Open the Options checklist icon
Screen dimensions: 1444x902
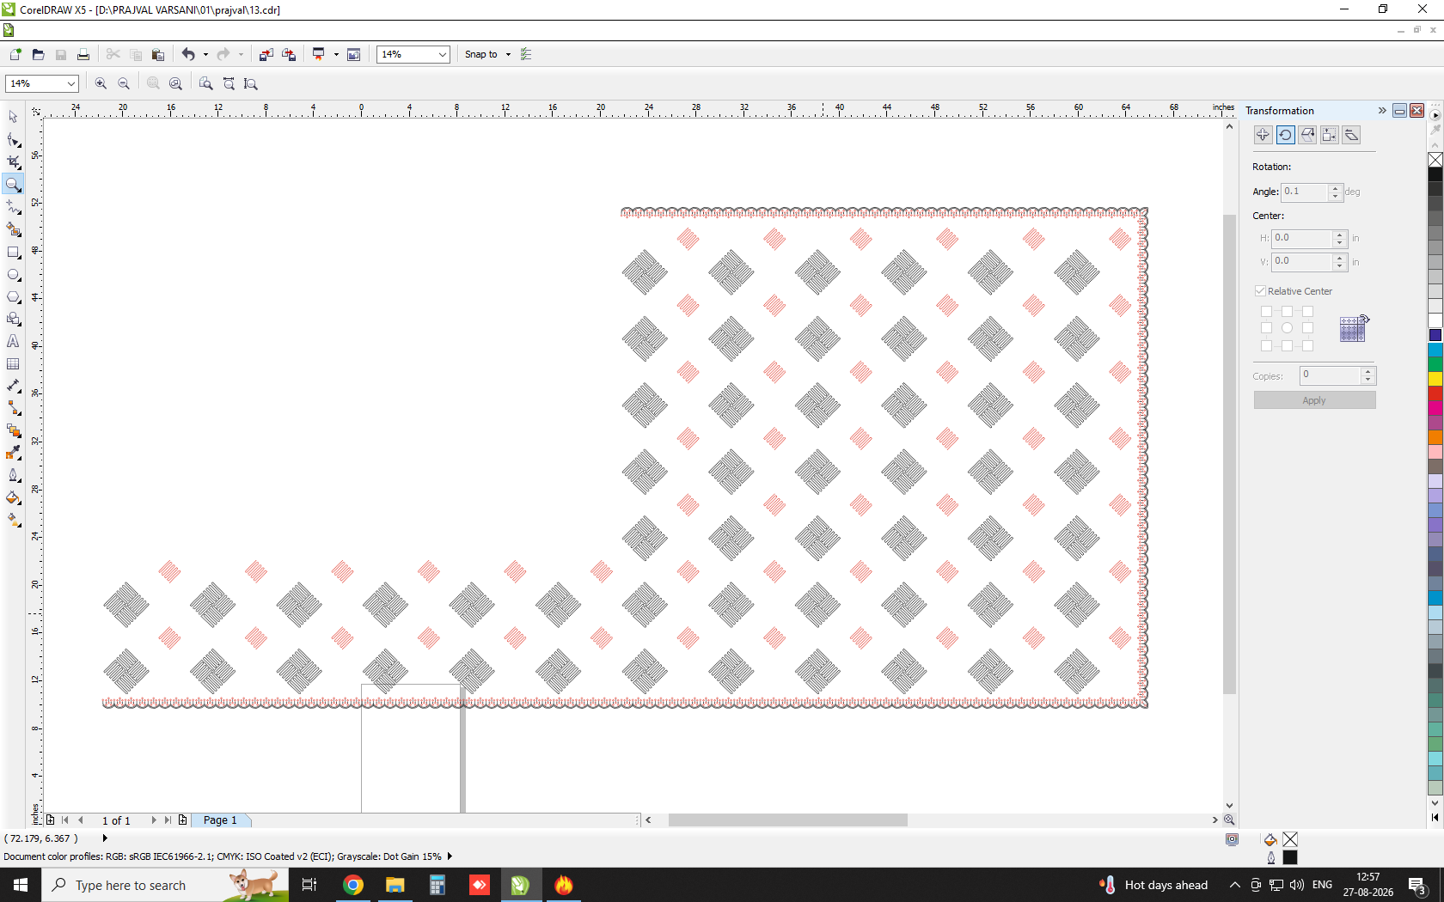tap(527, 54)
